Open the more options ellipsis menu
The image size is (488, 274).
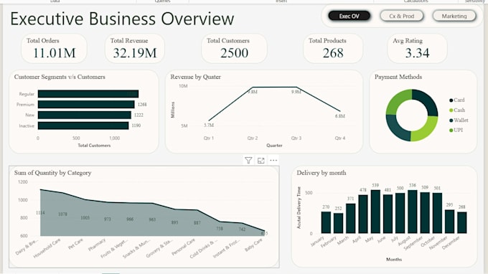pyautogui.click(x=273, y=161)
